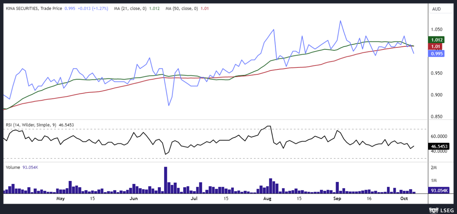Click the 60.0000 RSI axis label
Viewport: 457px width, 214px height.
coord(439,136)
